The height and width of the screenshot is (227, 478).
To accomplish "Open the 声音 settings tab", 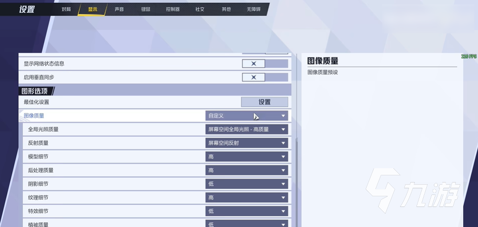I will click(119, 9).
